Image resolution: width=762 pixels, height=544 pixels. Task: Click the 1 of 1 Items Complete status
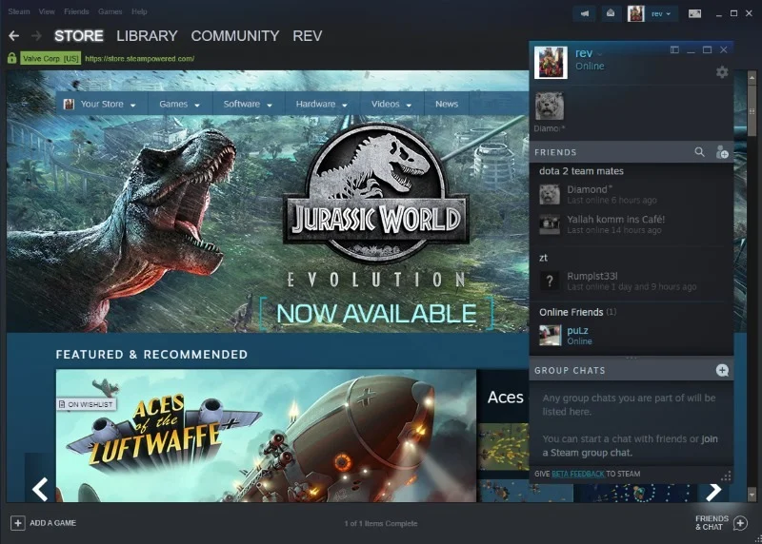(x=380, y=524)
